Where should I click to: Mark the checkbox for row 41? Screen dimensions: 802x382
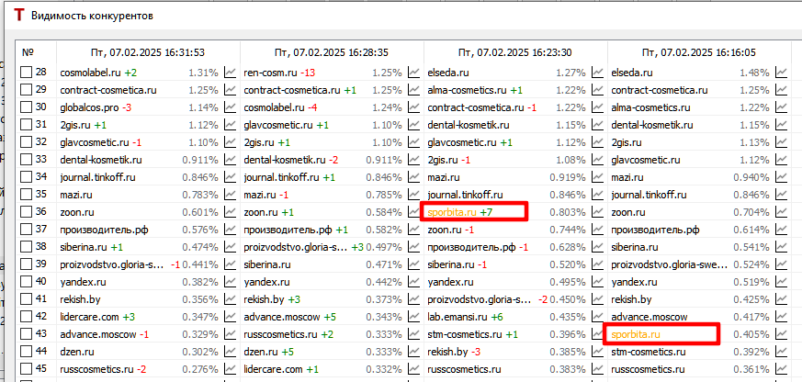click(26, 299)
